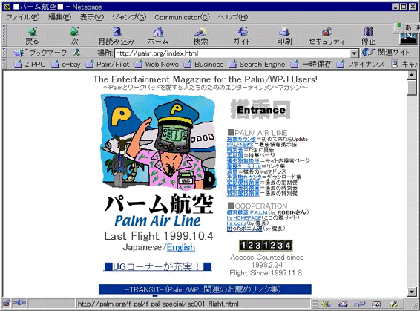Click in the location URL field

click(232, 53)
